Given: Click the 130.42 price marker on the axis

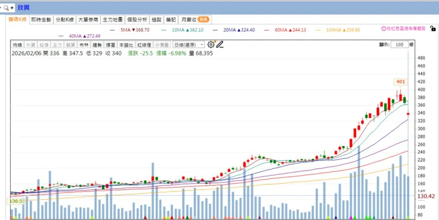Looking at the screenshot, I should [426, 196].
